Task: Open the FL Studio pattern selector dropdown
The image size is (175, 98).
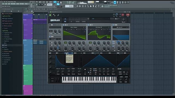Action: pyautogui.click(x=69, y=6)
